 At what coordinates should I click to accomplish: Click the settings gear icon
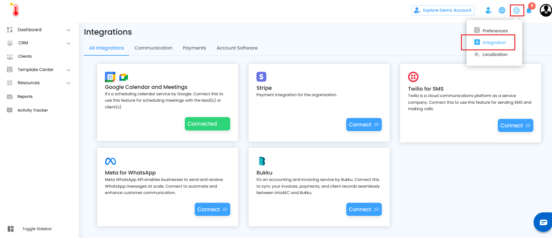point(516,10)
